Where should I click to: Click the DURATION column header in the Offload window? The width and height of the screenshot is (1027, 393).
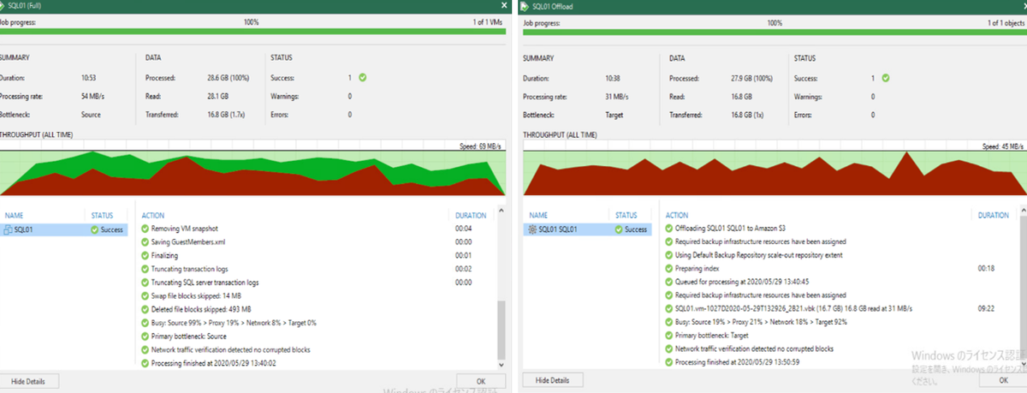pos(994,216)
